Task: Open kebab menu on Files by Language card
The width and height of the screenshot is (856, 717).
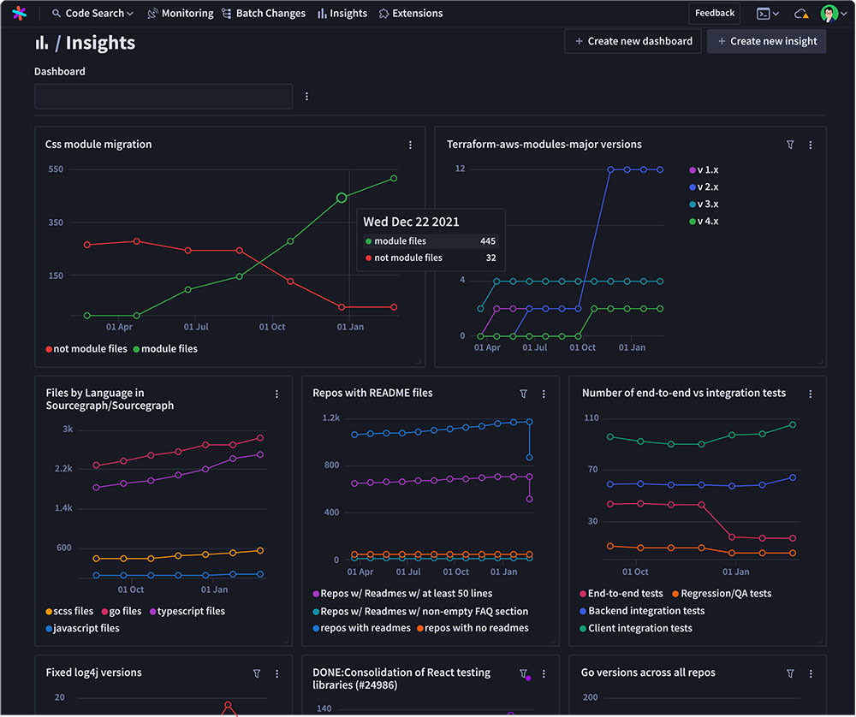Action: click(x=276, y=394)
